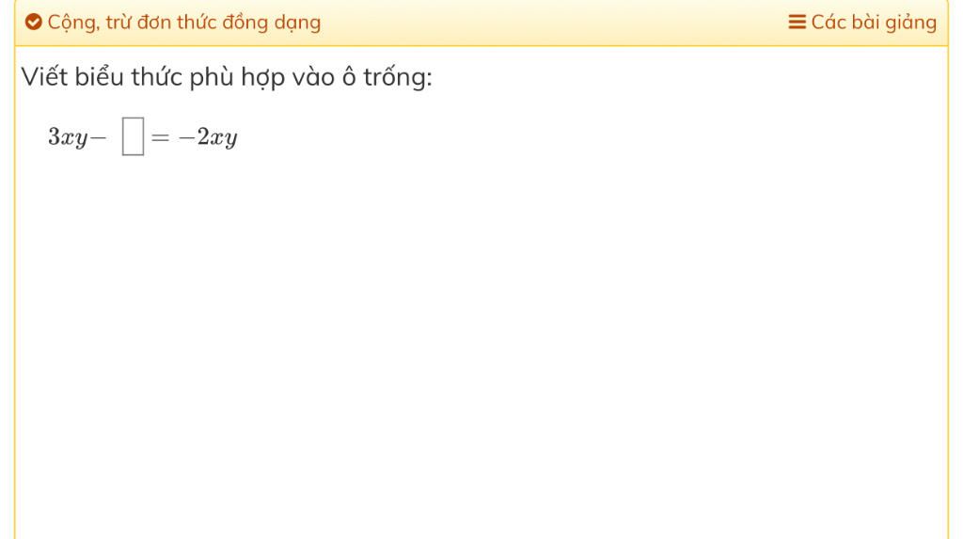Viewport: 963px width, 539px height.
Task: Click the orange check-circle icon beside the title
Action: pos(33,23)
